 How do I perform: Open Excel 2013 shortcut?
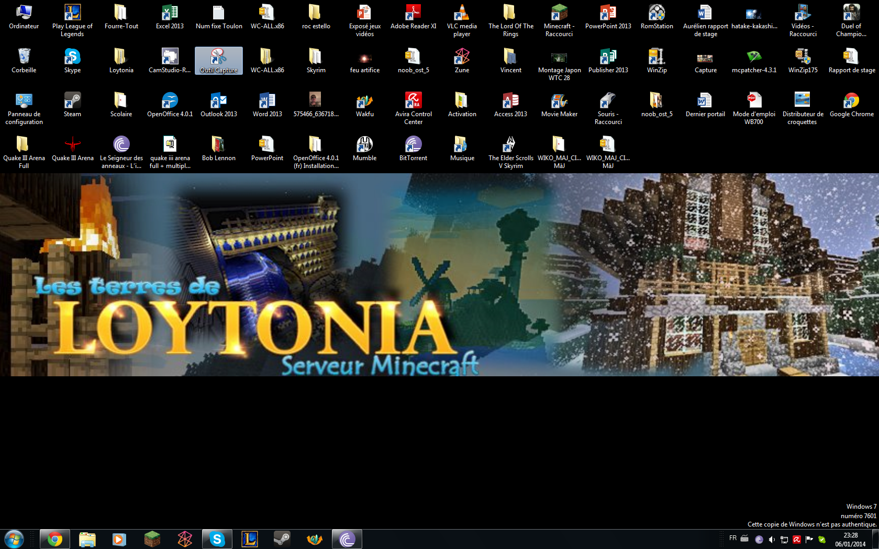(x=170, y=17)
